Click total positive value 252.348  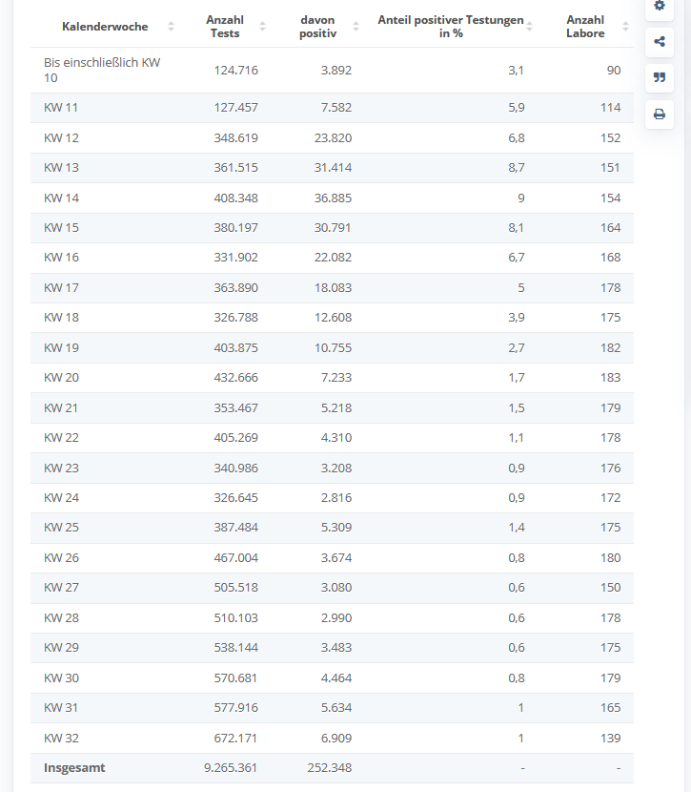[x=329, y=768]
